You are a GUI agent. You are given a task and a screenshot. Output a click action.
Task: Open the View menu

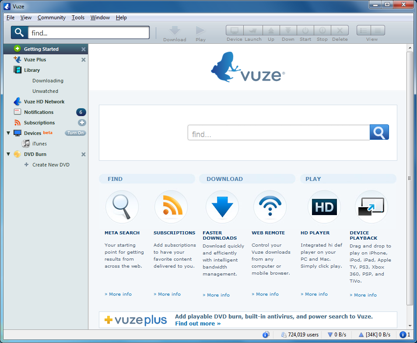click(x=26, y=18)
